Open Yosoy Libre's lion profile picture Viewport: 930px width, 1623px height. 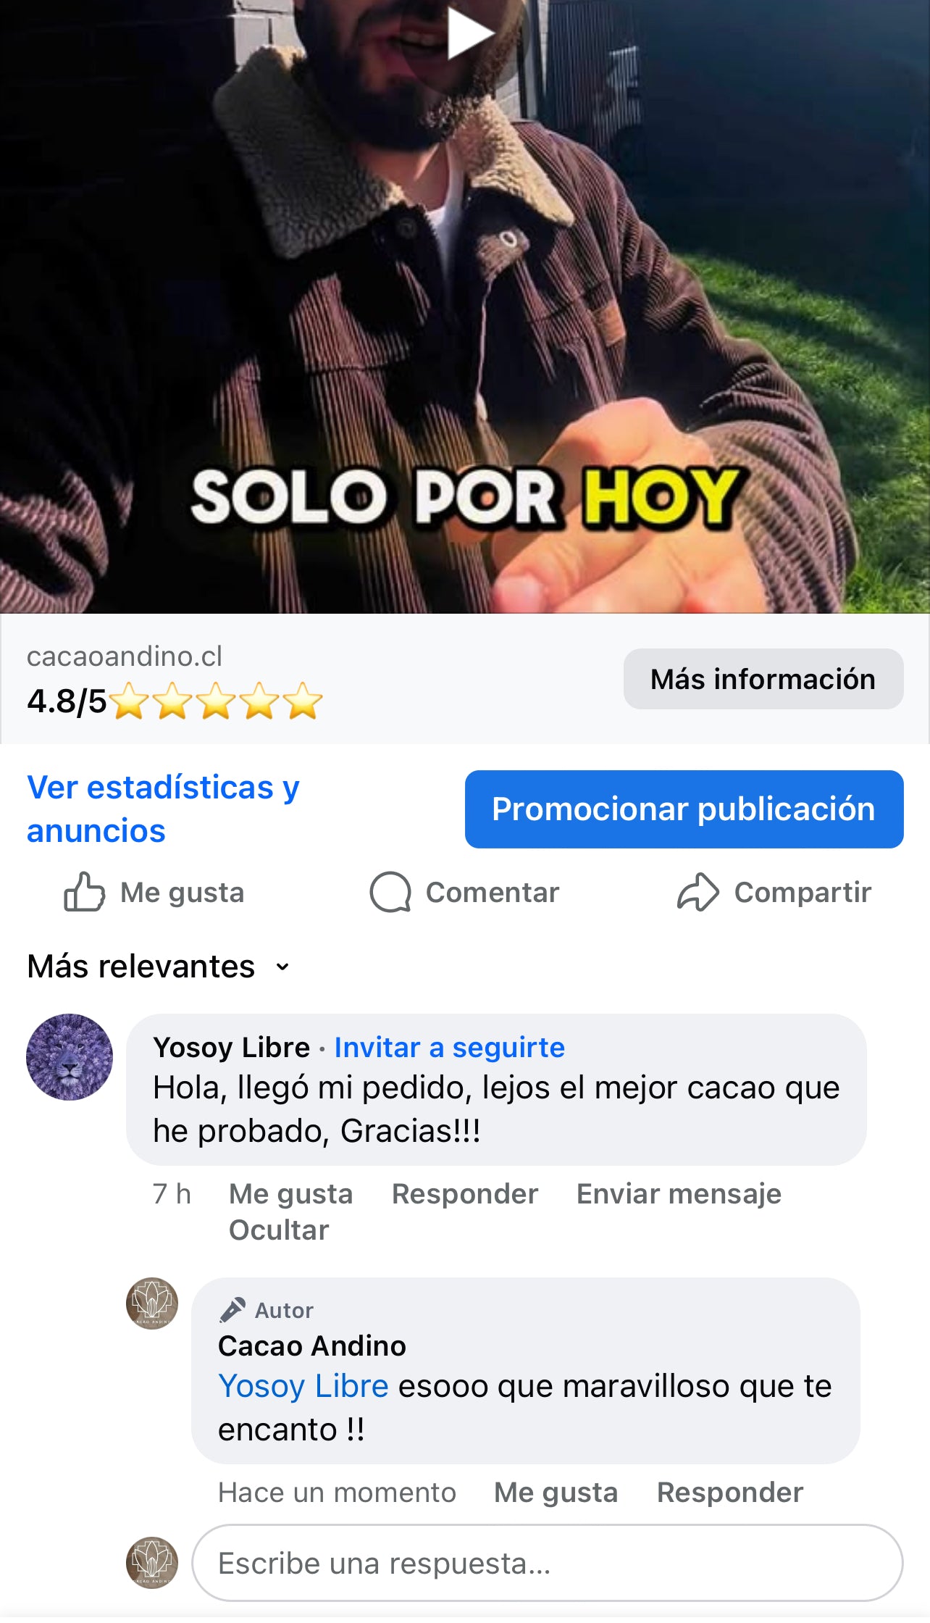[70, 1056]
